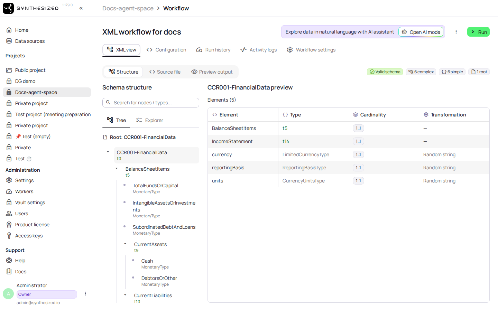Run the workflow
The height and width of the screenshot is (311, 498).
[479, 32]
